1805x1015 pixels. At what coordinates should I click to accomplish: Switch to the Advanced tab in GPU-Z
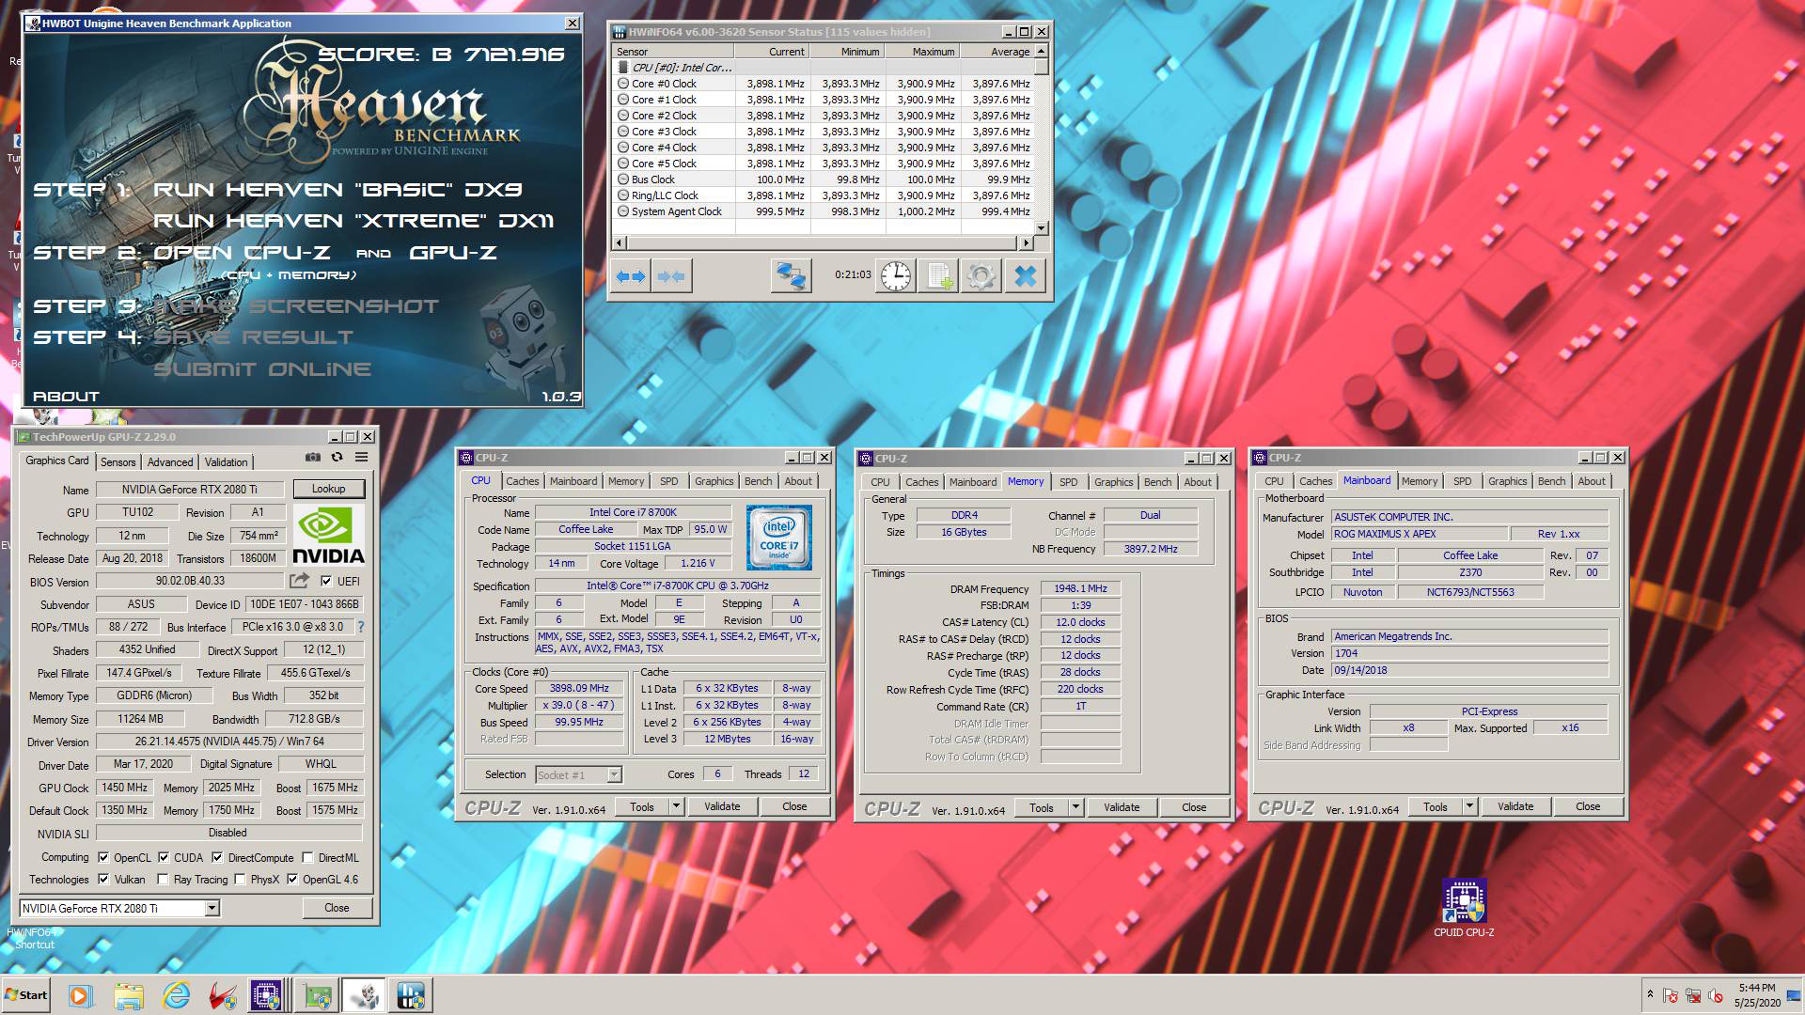[170, 461]
